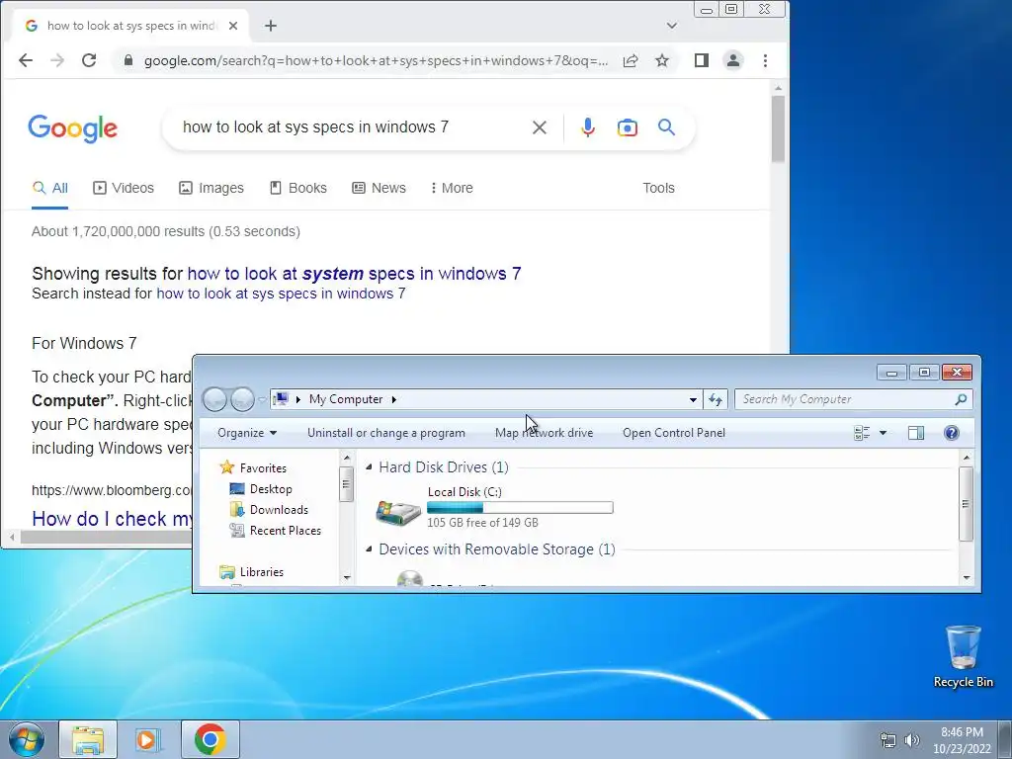Go back in Chrome browser
The width and height of the screenshot is (1012, 759).
pyautogui.click(x=25, y=60)
